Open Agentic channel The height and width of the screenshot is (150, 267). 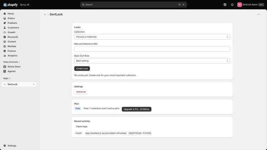[x=12, y=71]
